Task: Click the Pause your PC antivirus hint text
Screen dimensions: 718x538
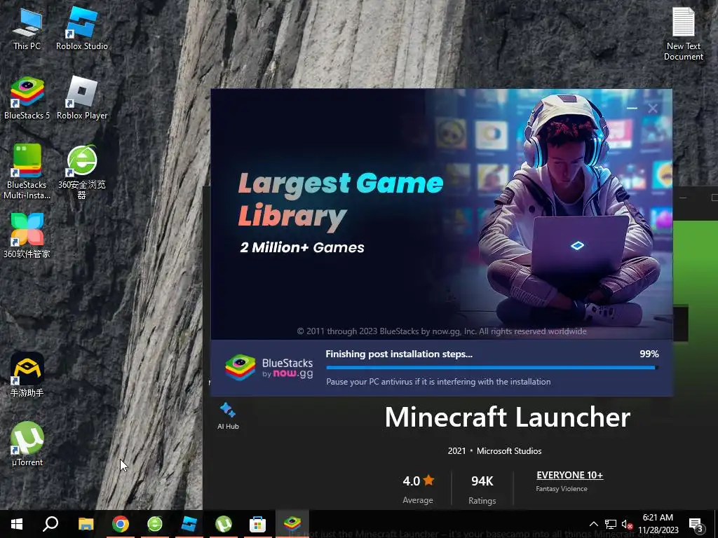Action: (x=438, y=382)
